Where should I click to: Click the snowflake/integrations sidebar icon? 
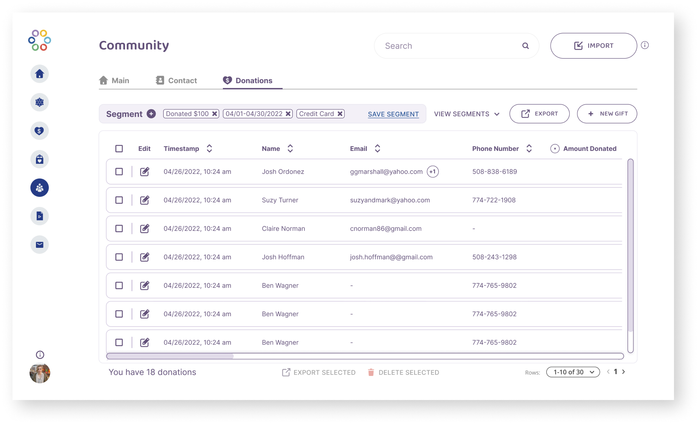[x=40, y=102]
